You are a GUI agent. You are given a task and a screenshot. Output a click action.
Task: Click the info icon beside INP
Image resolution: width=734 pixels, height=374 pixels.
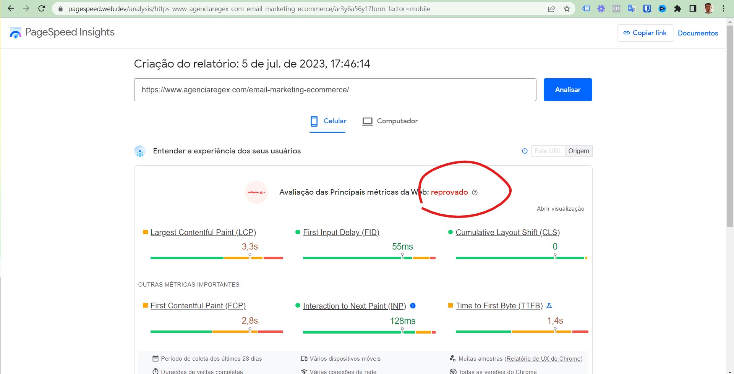413,306
